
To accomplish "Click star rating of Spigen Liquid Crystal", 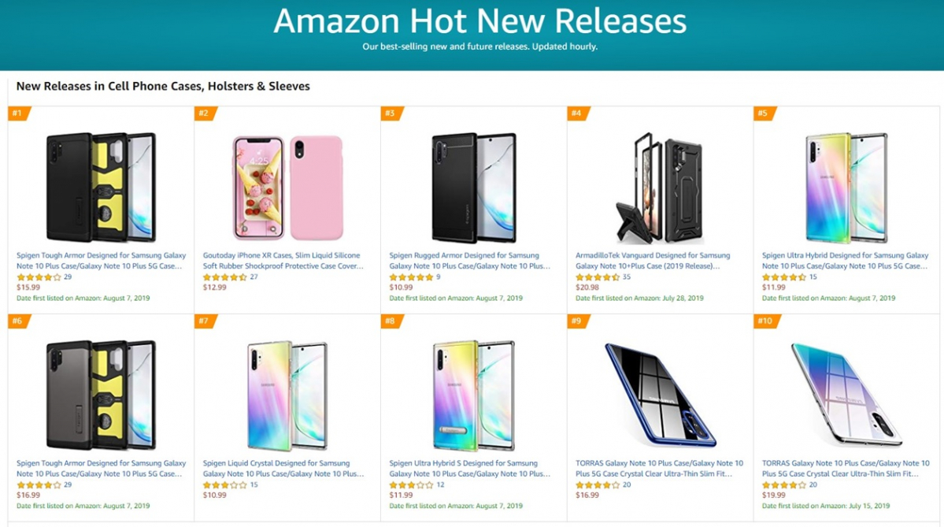I will 224,485.
